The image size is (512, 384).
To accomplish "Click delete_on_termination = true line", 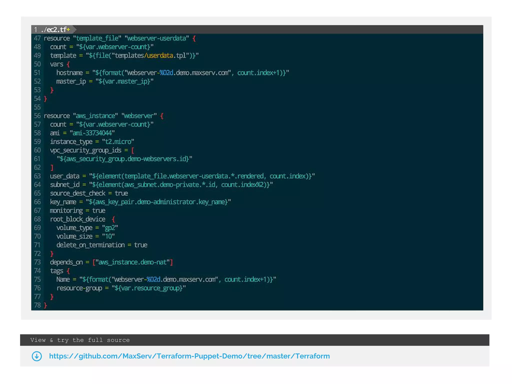I will [x=102, y=245].
